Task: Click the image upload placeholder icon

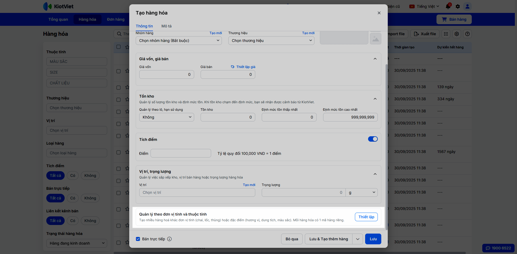Action: tap(376, 39)
